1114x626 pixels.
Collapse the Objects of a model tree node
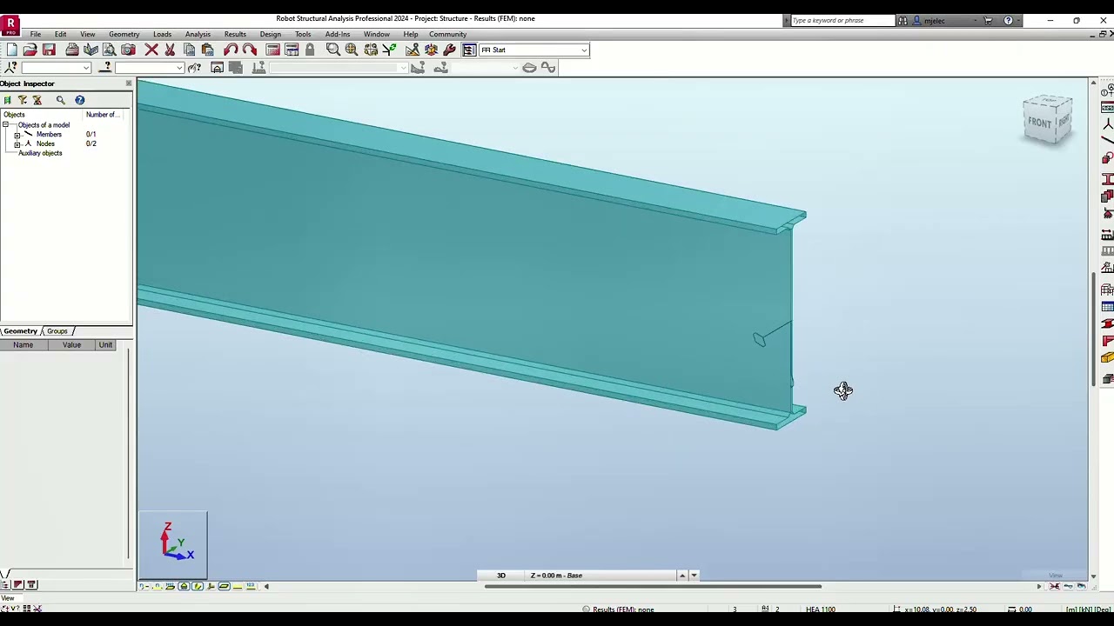(x=5, y=125)
